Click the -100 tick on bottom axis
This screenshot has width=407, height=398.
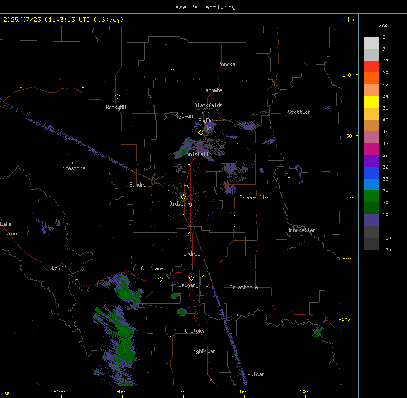pos(59,391)
